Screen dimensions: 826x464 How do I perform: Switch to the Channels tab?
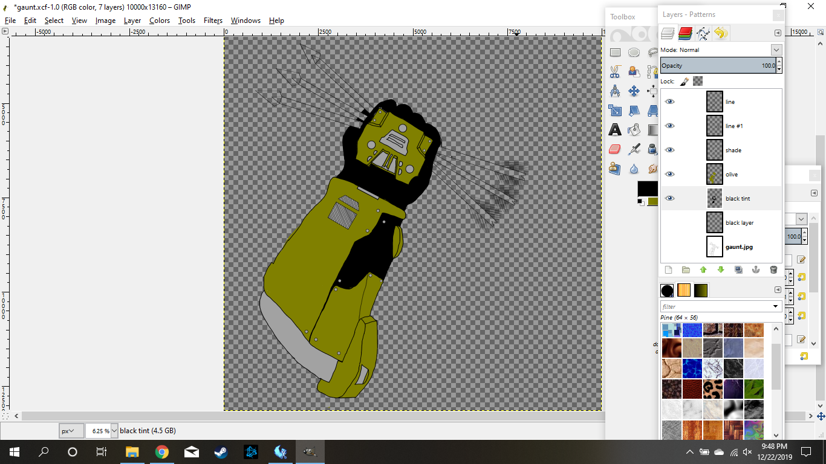[685, 33]
